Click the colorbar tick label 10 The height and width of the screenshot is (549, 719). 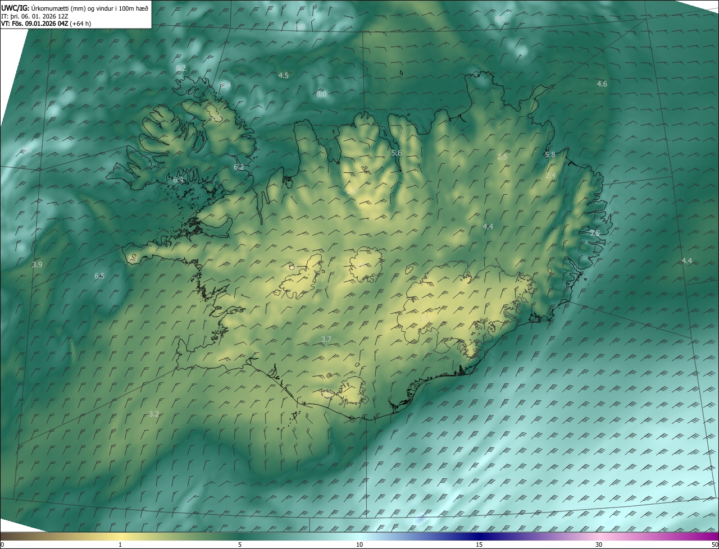point(359,545)
